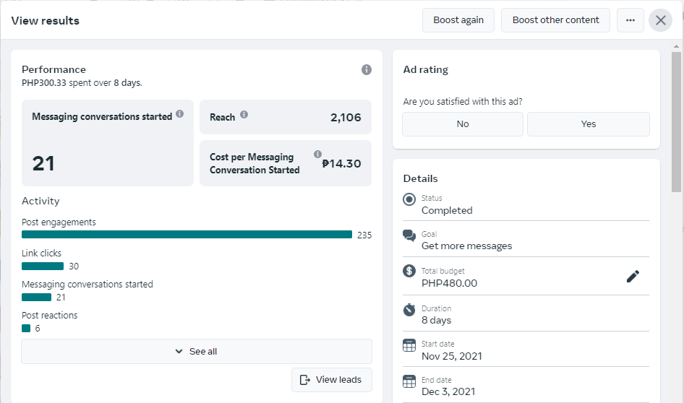Click the Total budget dollar icon
This screenshot has width=684, height=403.
(409, 272)
